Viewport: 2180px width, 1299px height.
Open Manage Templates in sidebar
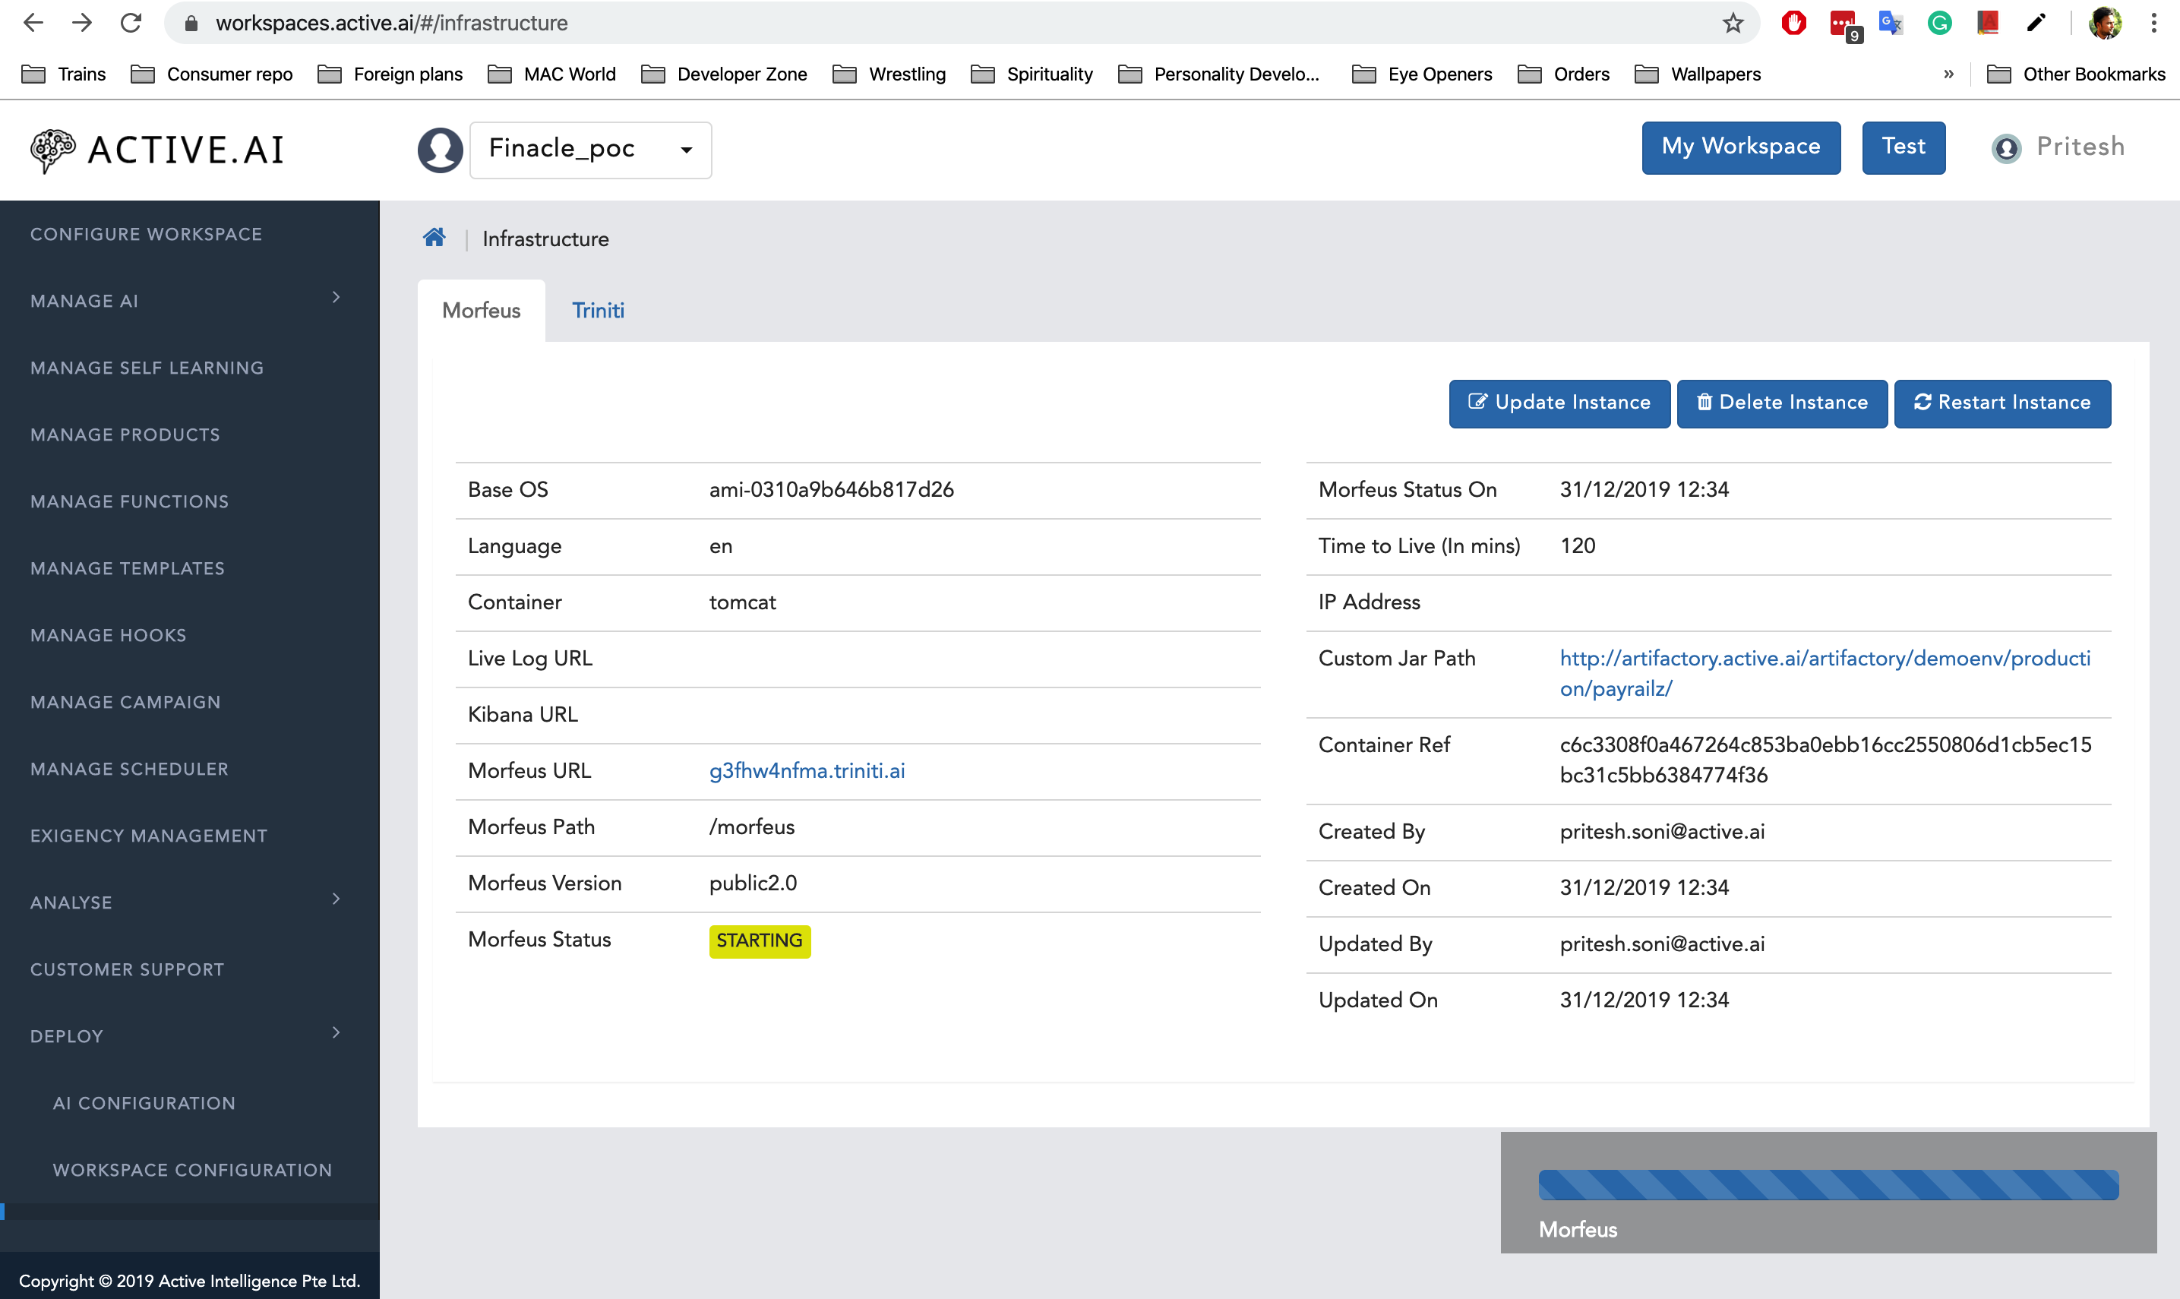pos(128,568)
